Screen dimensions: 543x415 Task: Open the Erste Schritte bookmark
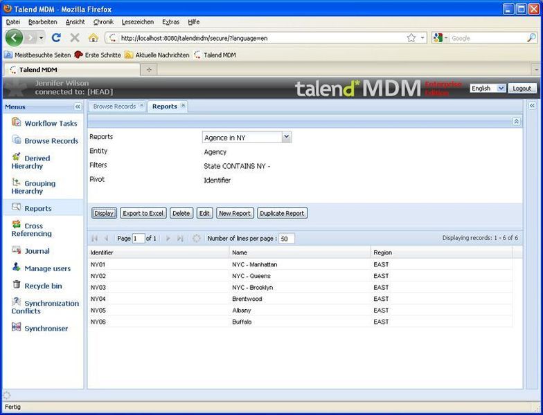pos(98,55)
